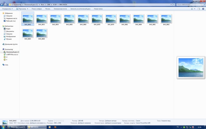The width and height of the screenshot is (206, 129).
Task: Expand the arrow after DCIM in breadcrumb
Action: [58, 5]
